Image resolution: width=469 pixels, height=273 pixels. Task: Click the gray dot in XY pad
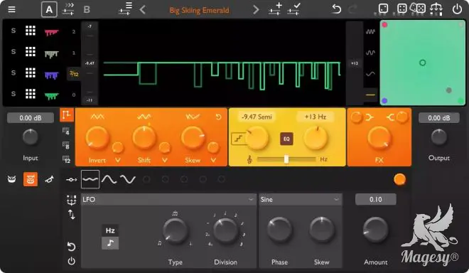[448, 90]
